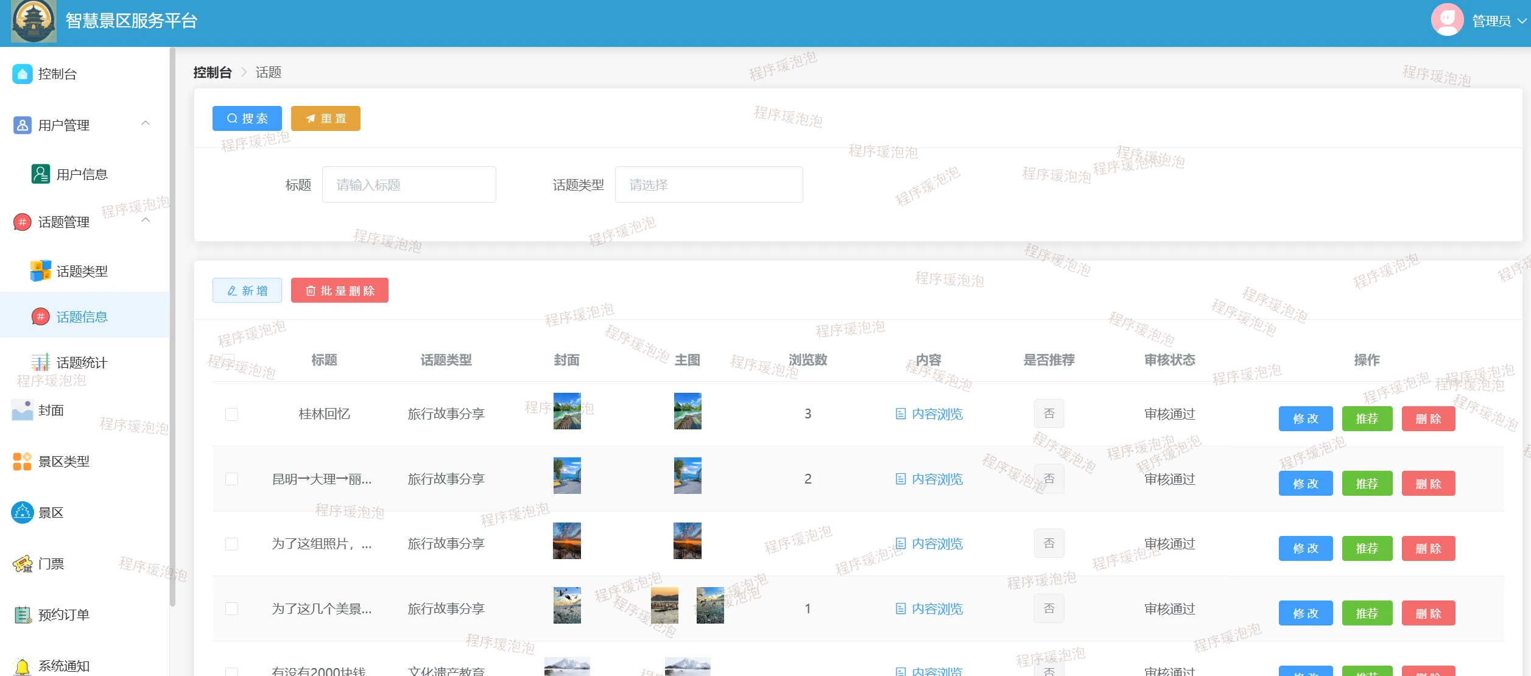The width and height of the screenshot is (1531, 676).
Task: Check the 桂林回忆 row checkbox
Action: point(231,415)
